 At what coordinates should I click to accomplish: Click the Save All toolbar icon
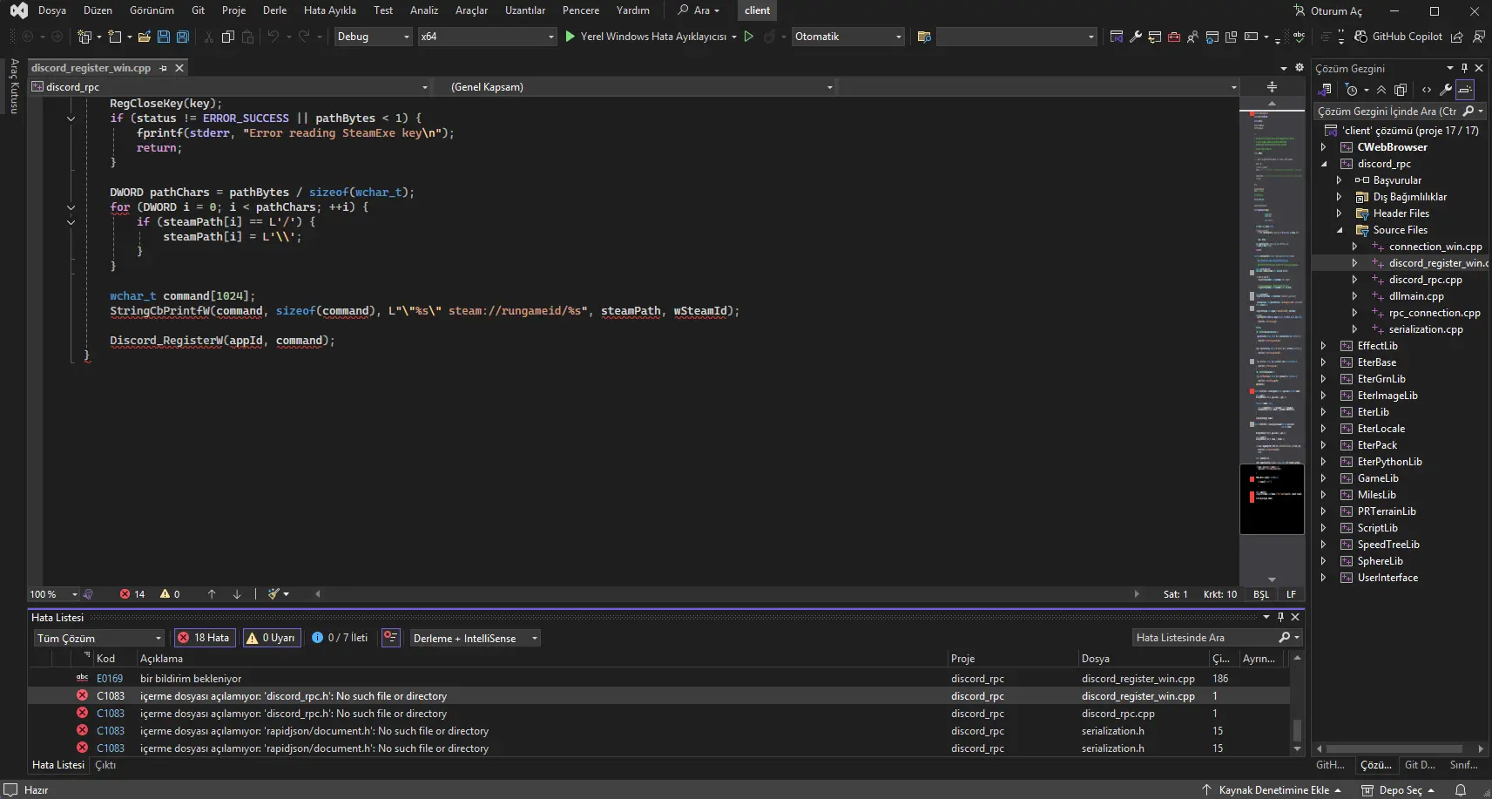(182, 37)
